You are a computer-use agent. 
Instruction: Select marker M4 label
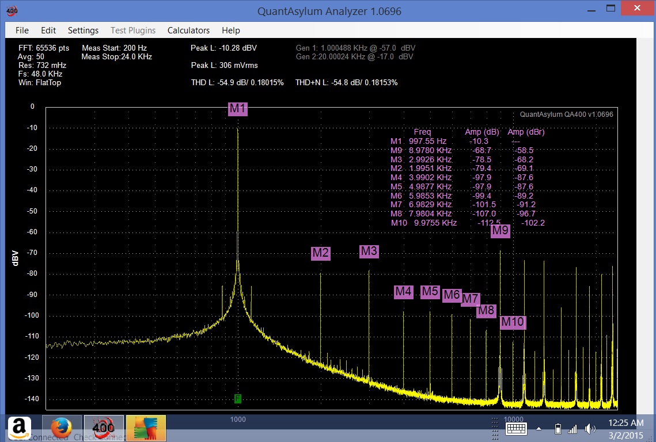pyautogui.click(x=403, y=291)
